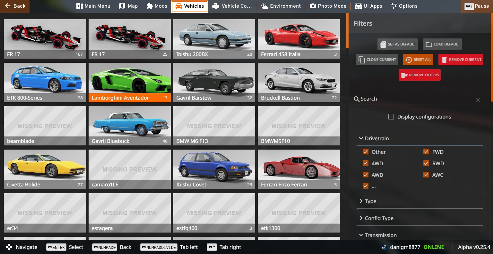Click the Vehicles car icon
The width and height of the screenshot is (493, 254).
[x=179, y=6]
